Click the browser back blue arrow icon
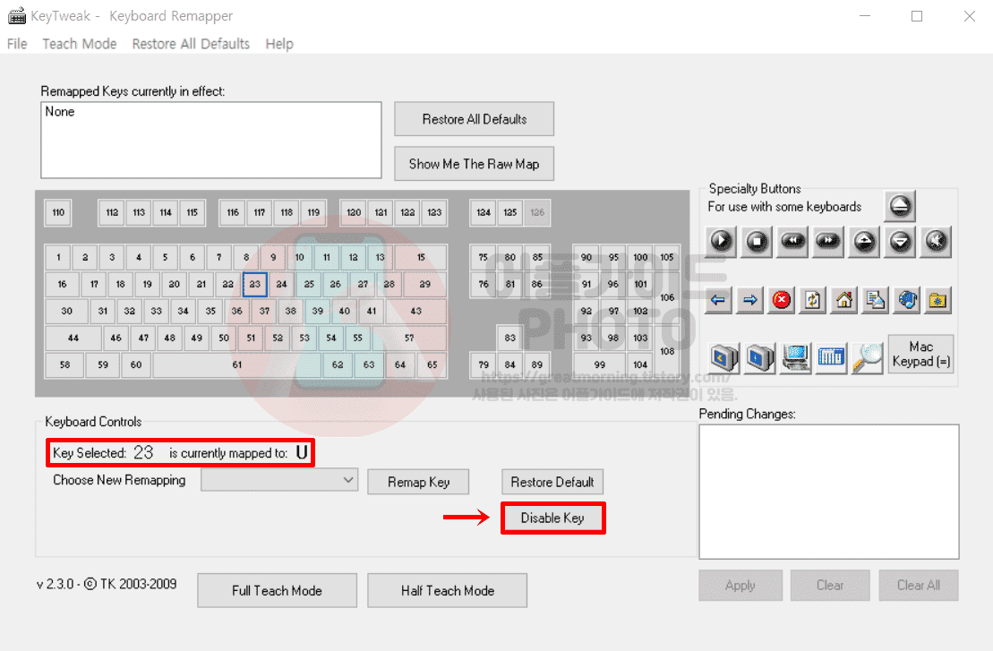 (718, 300)
